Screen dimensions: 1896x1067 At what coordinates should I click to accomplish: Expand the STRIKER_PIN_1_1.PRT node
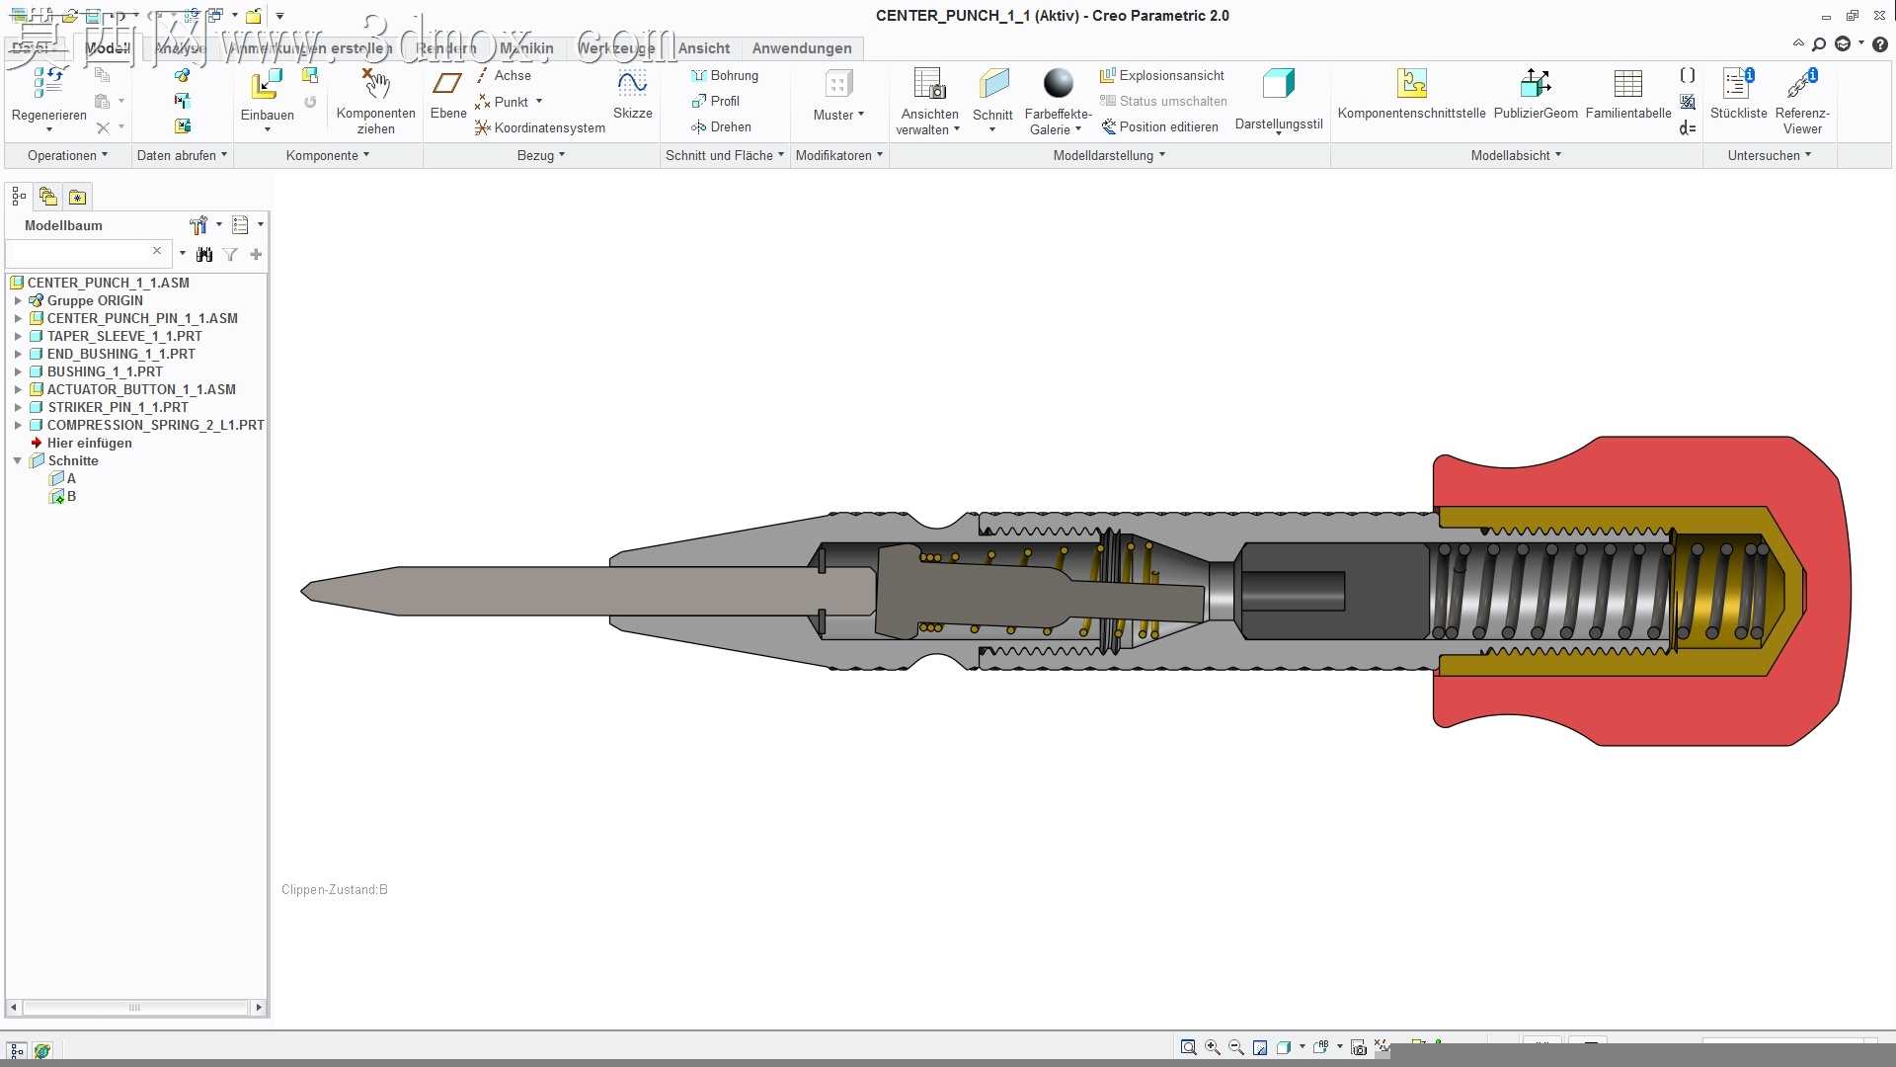tap(18, 407)
